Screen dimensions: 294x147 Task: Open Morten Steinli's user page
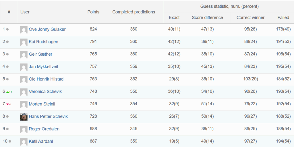pos(42,104)
